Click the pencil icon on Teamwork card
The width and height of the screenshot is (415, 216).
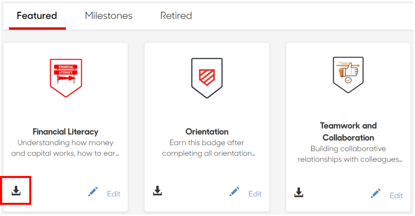pyautogui.click(x=376, y=194)
